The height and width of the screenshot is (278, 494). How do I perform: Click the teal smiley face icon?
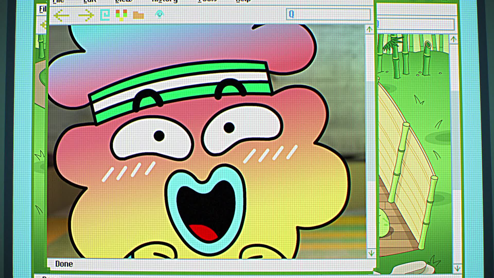[x=159, y=14]
